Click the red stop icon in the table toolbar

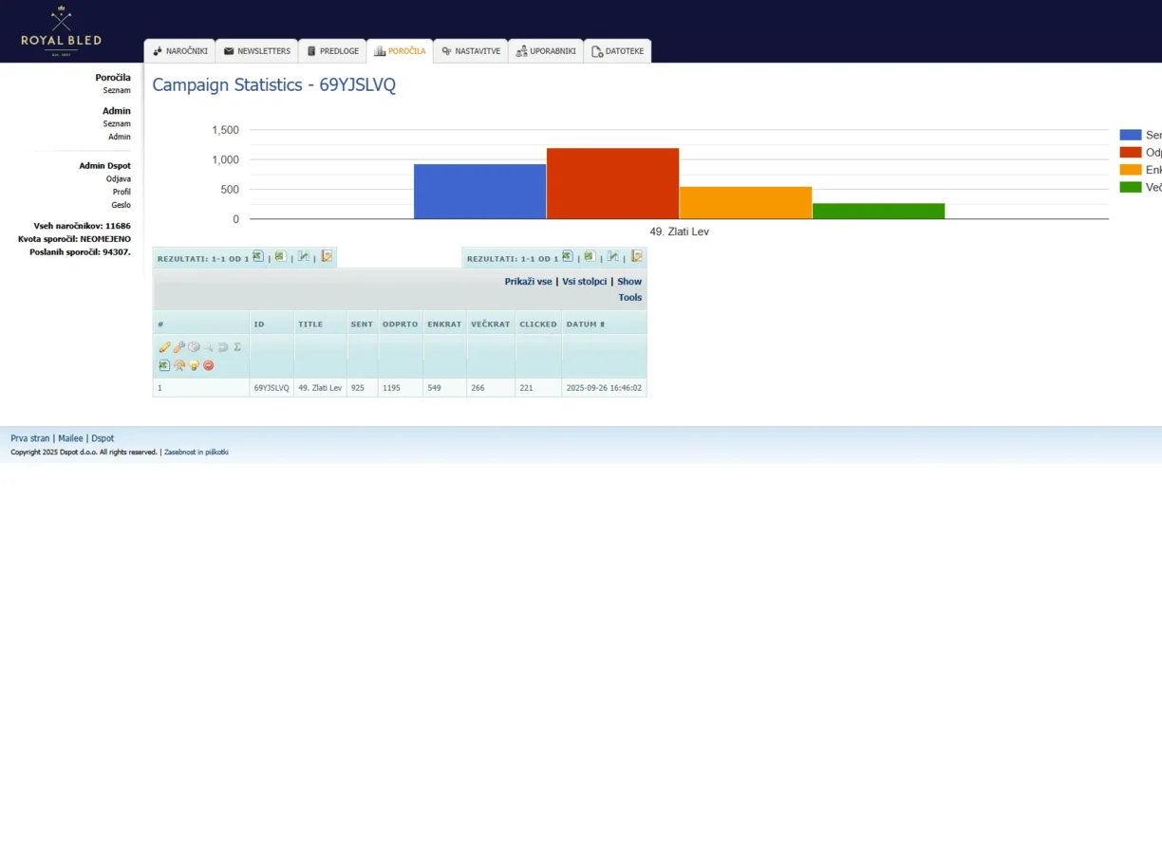[209, 365]
